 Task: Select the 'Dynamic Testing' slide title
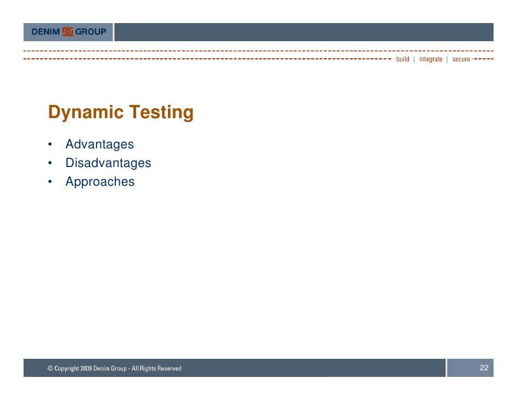[121, 112]
